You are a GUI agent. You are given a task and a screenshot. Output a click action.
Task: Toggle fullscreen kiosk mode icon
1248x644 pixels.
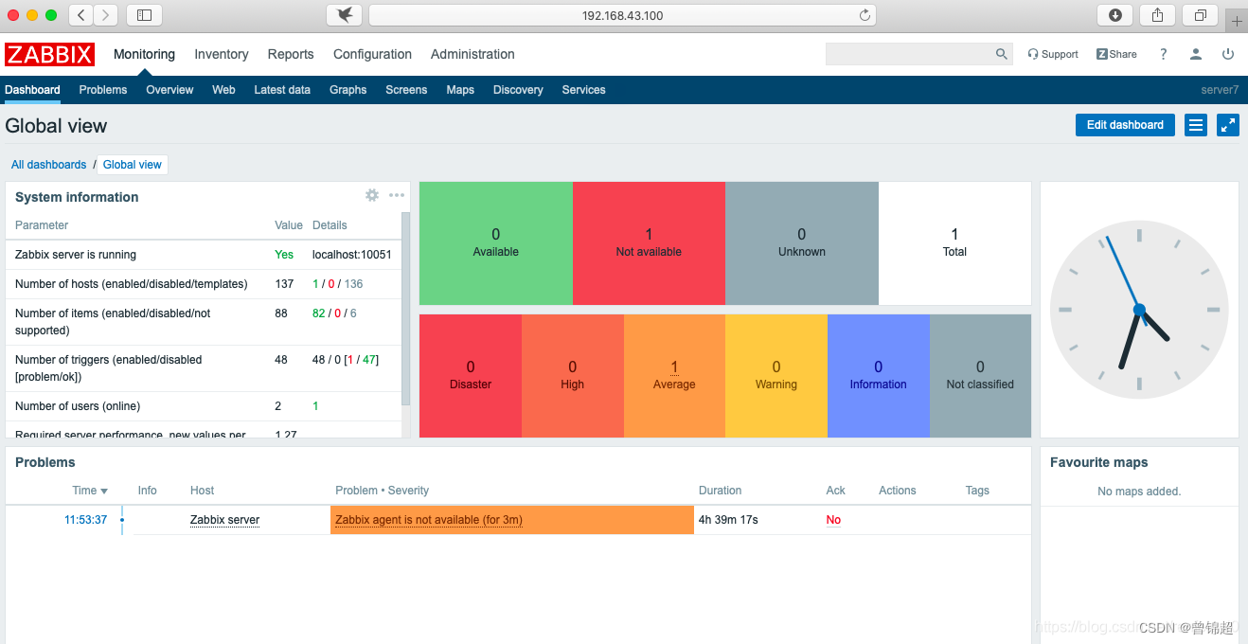coord(1228,125)
